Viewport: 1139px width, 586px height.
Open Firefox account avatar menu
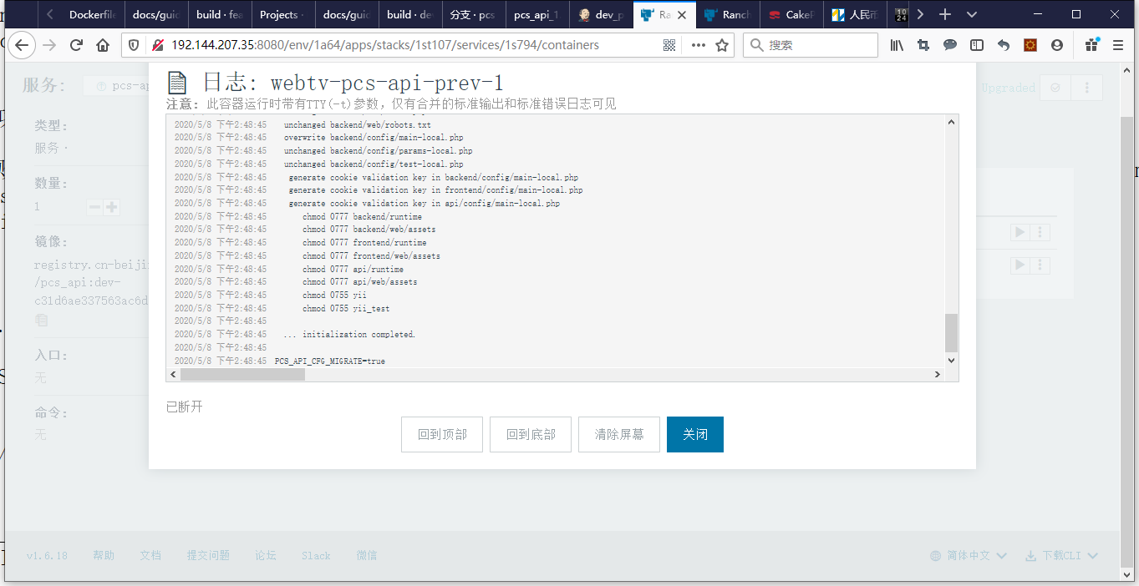pyautogui.click(x=1057, y=45)
